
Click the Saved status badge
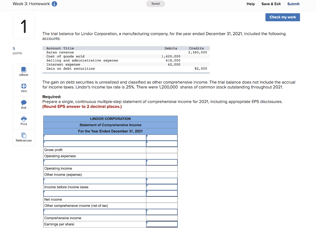[x=155, y=4]
